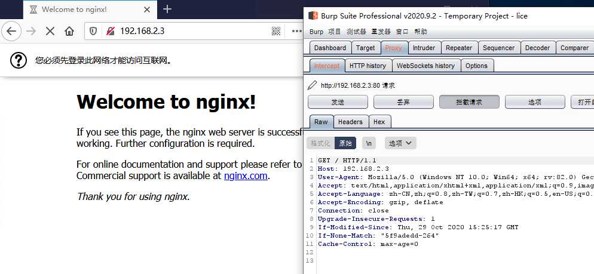The height and width of the screenshot is (274, 594).
Task: Click the pencil icon beside request URL
Action: click(x=312, y=85)
